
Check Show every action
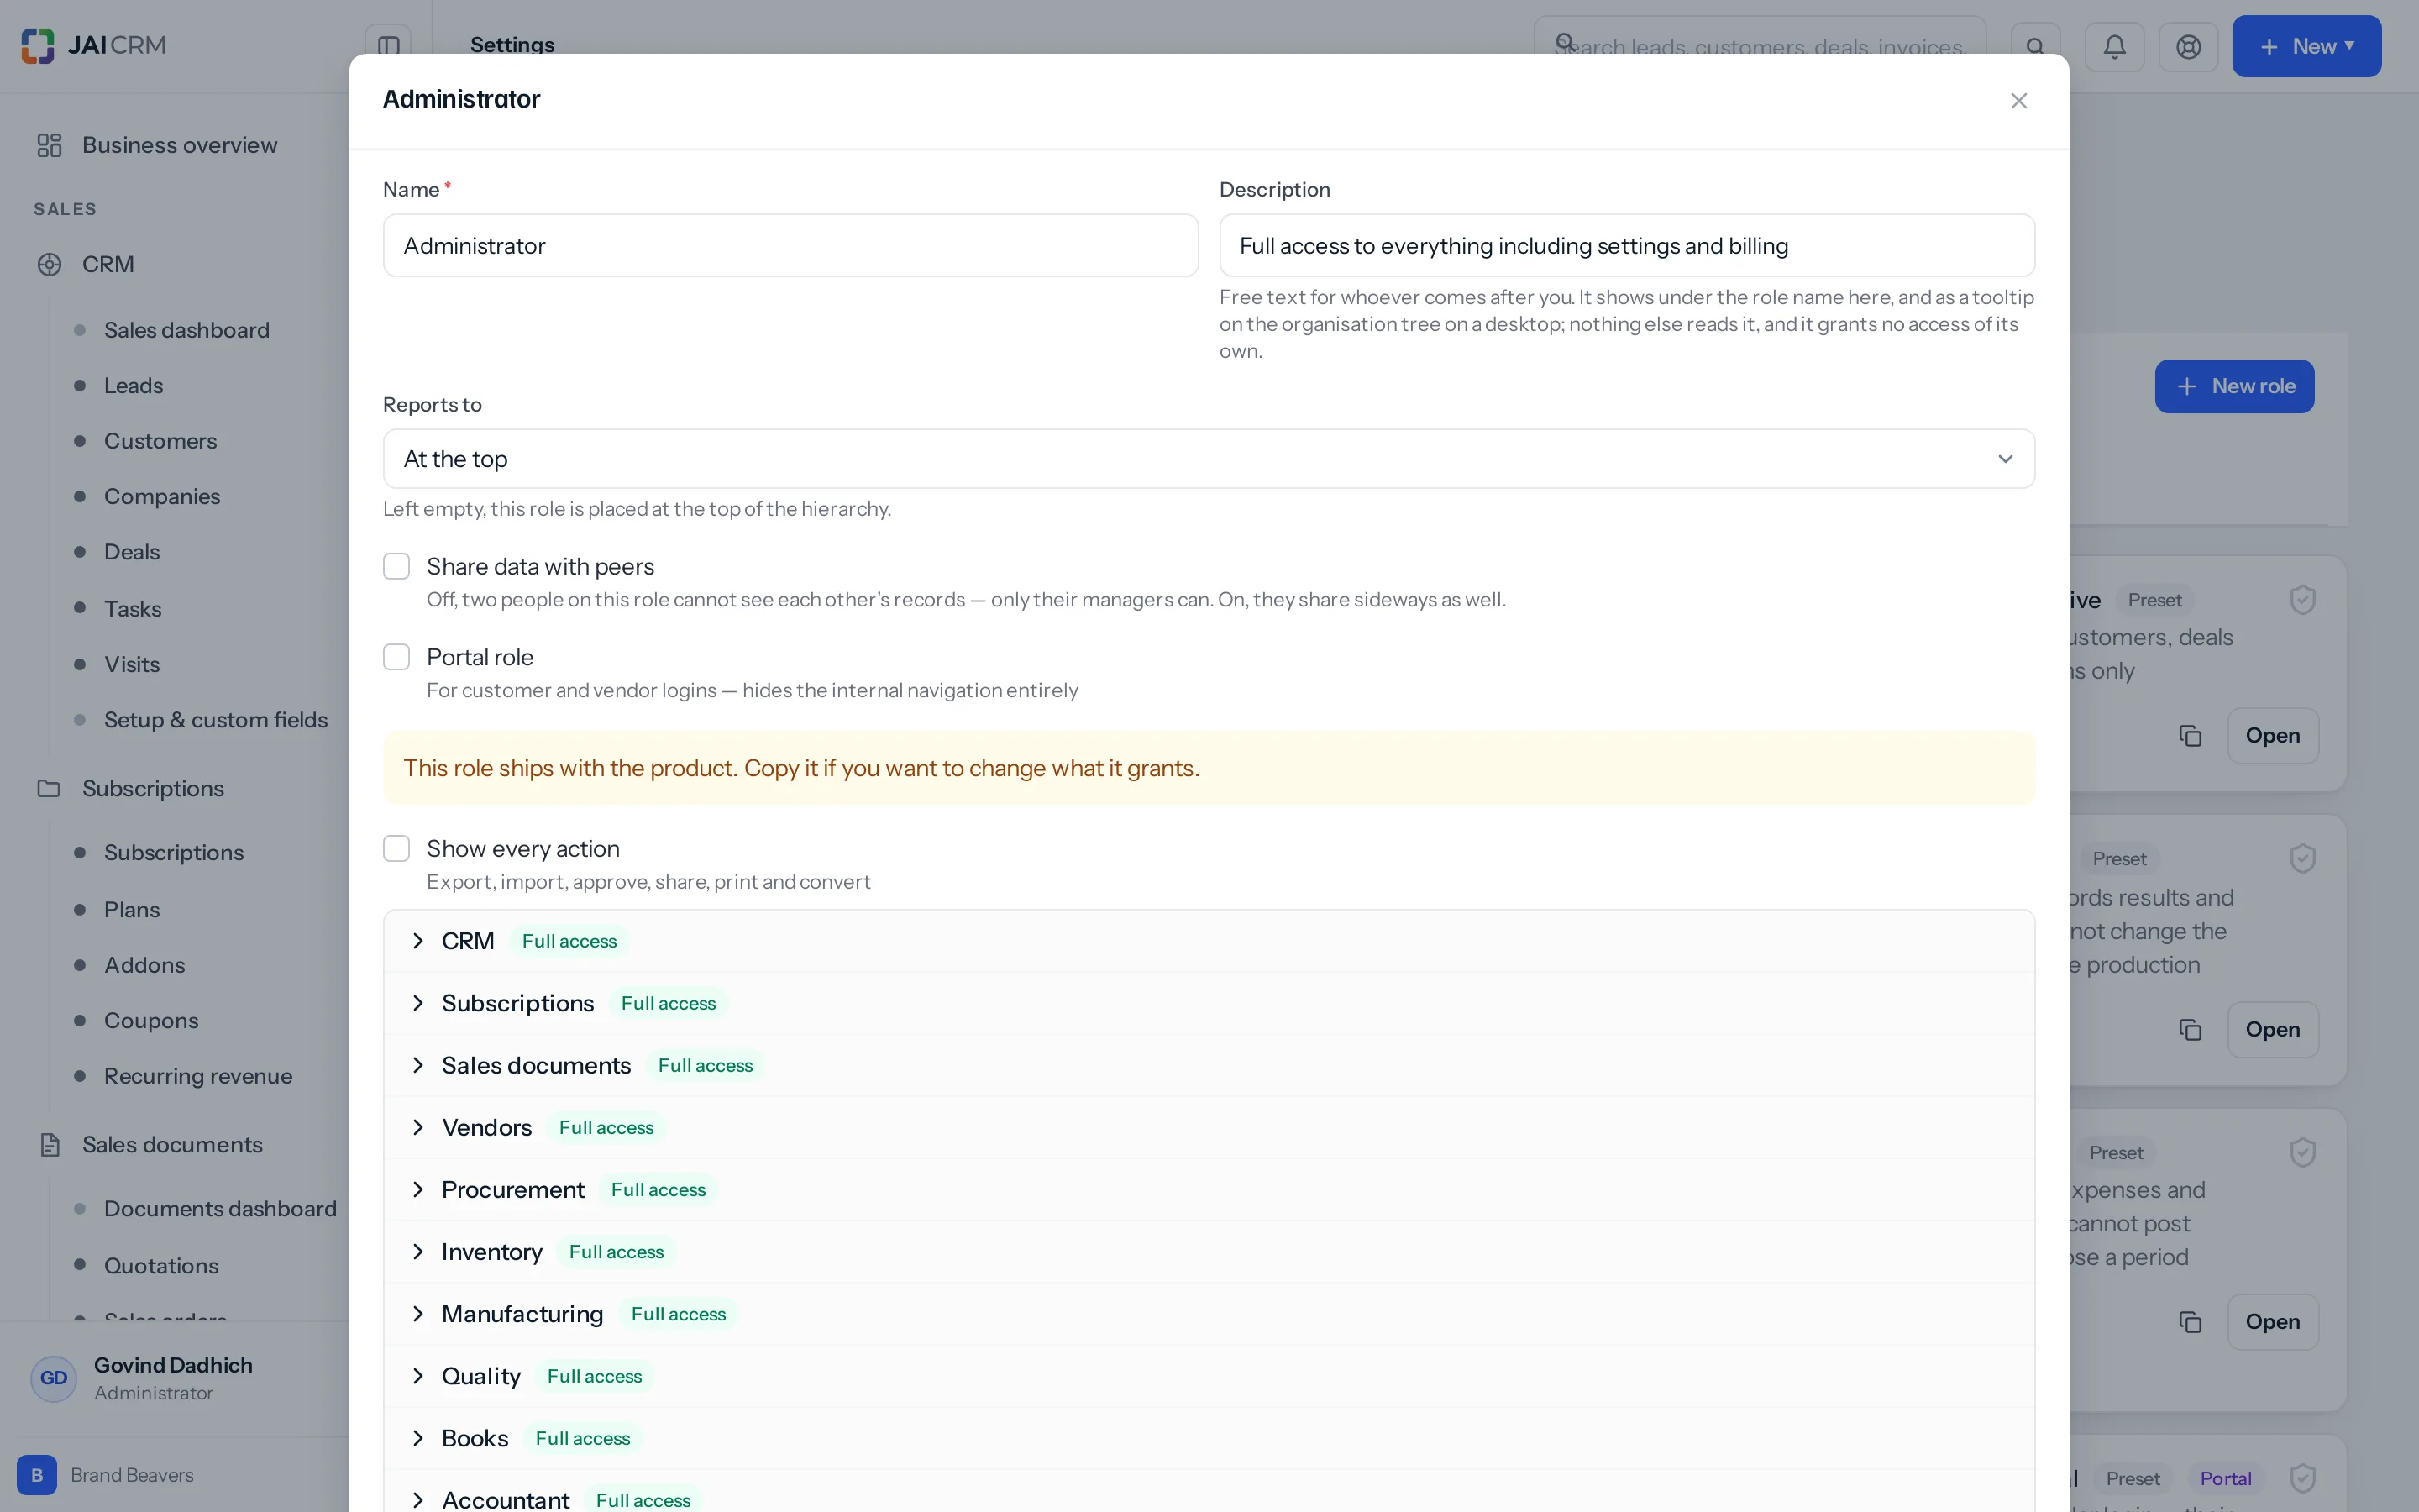396,849
